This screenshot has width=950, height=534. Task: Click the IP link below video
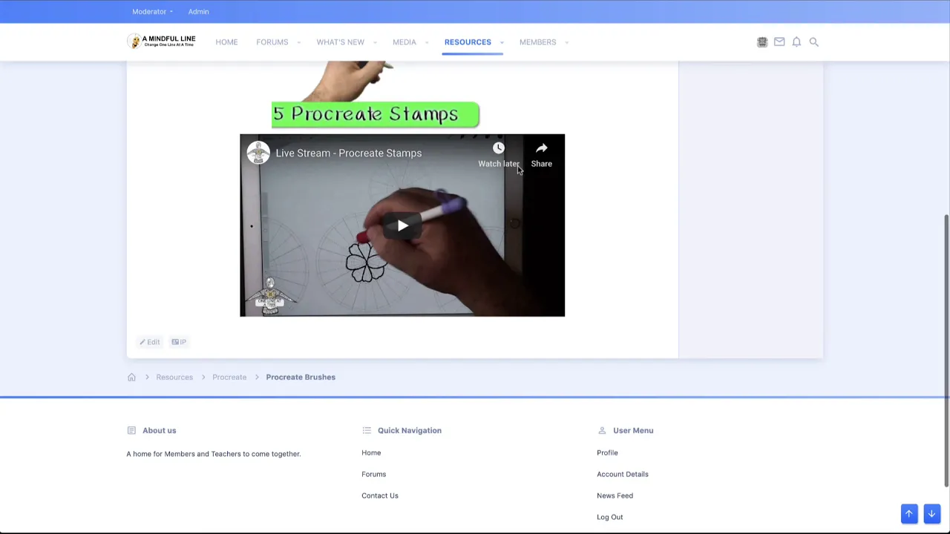click(x=179, y=342)
